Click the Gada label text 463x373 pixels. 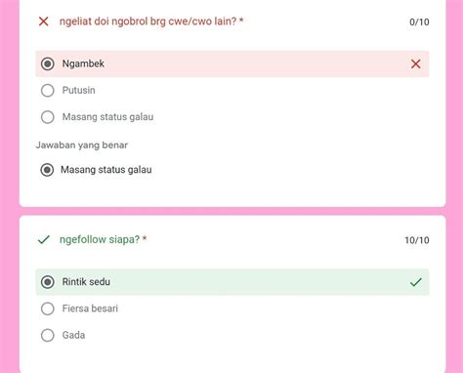73,335
